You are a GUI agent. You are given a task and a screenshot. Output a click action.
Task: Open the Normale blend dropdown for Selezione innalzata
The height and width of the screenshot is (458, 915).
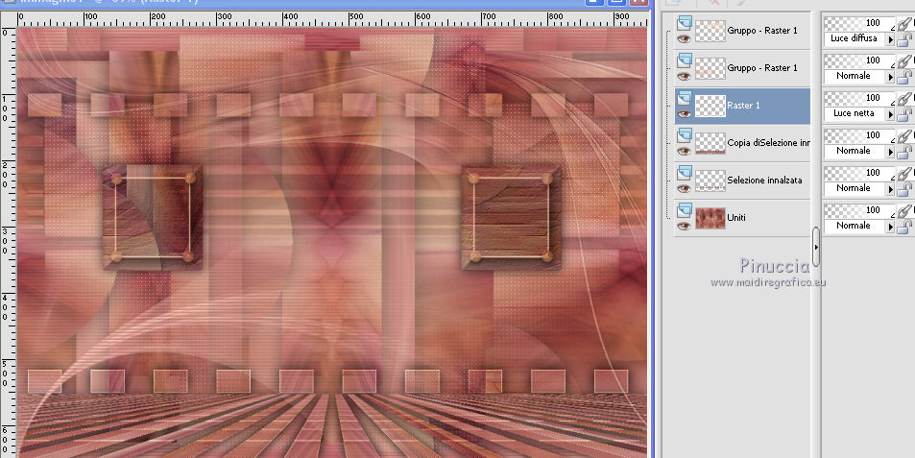[x=890, y=189]
